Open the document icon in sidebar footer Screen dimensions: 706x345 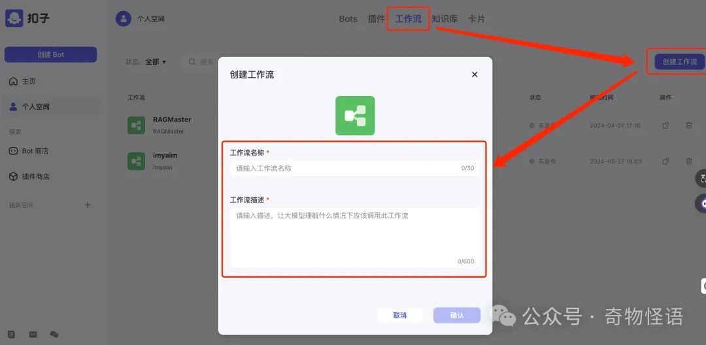tap(11, 335)
